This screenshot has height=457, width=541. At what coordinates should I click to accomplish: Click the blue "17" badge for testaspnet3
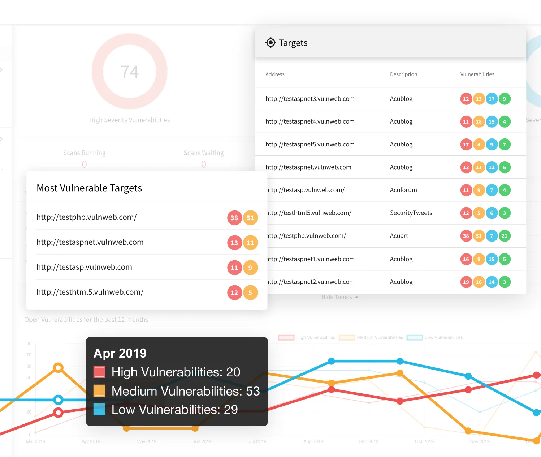[492, 98]
